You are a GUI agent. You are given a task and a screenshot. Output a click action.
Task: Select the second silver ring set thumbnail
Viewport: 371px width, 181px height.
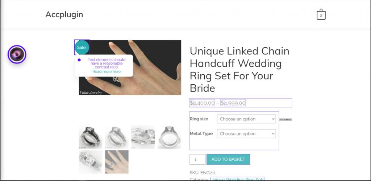tap(117, 137)
